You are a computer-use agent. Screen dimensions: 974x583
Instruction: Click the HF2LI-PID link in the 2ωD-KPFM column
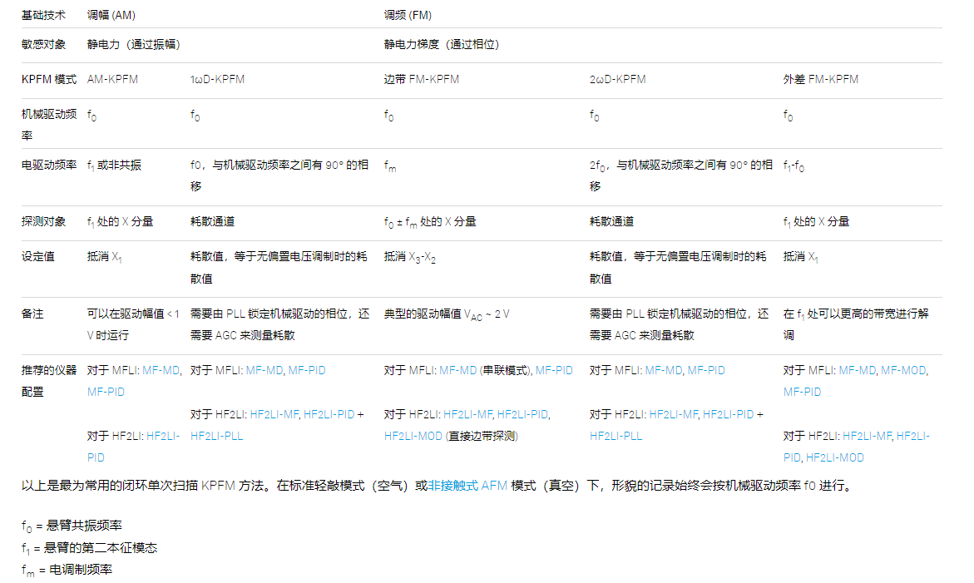pos(727,416)
